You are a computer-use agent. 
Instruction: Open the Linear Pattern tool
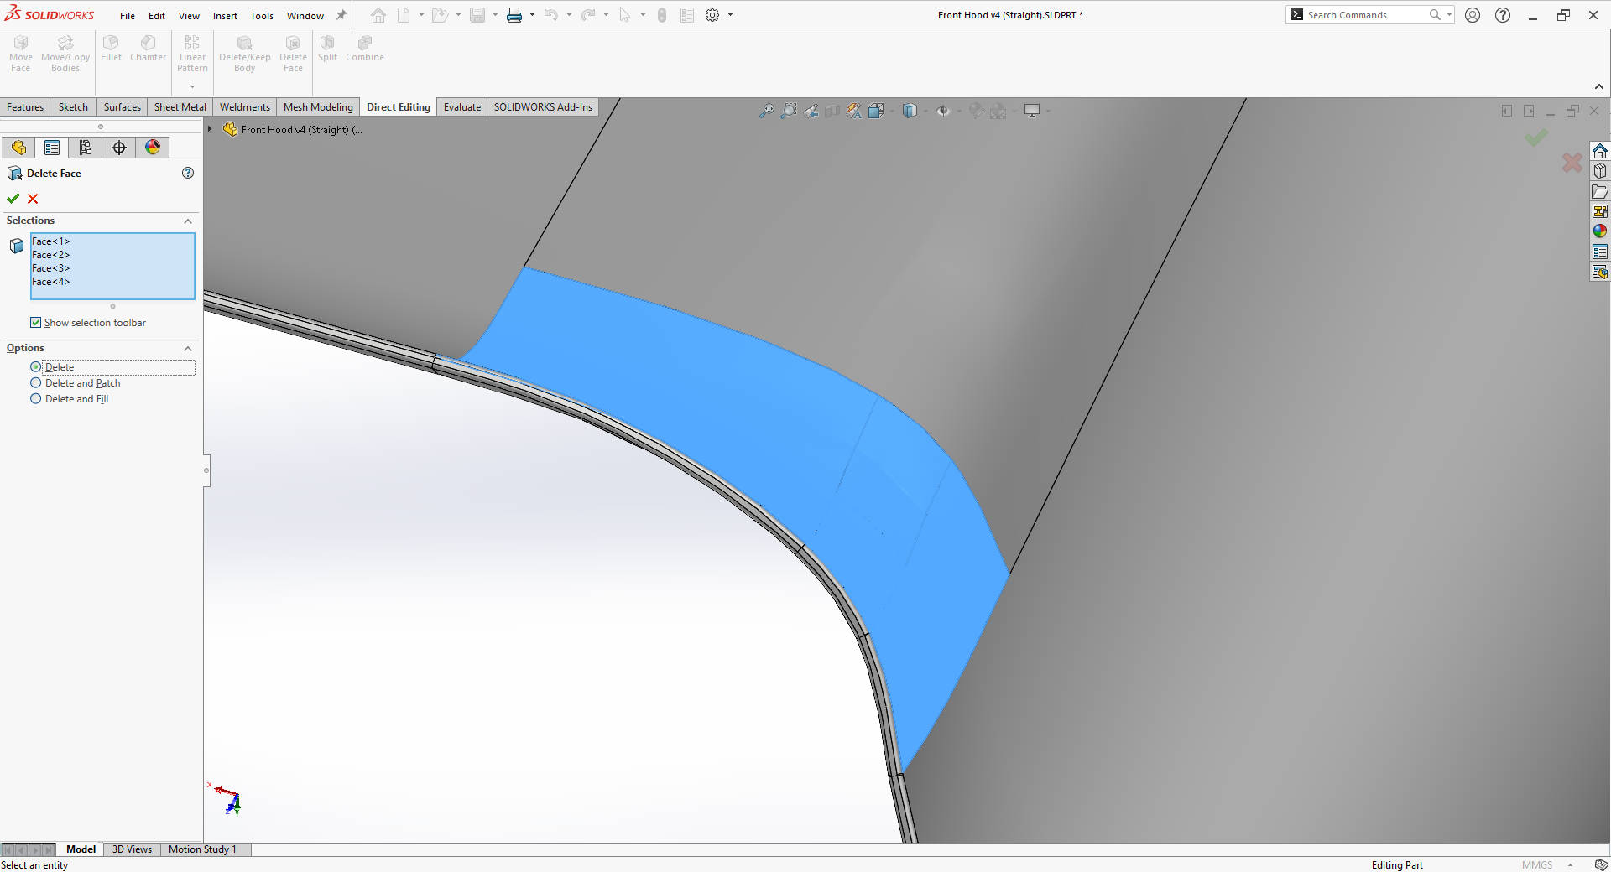point(192,50)
